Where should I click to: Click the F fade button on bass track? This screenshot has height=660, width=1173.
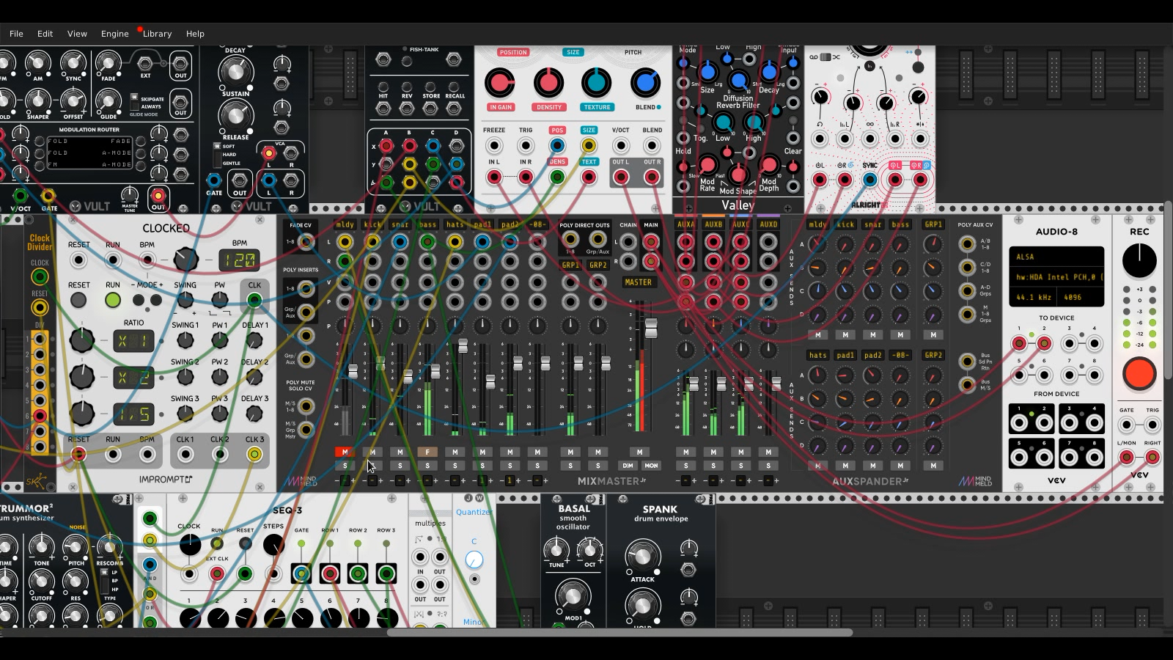point(427,452)
